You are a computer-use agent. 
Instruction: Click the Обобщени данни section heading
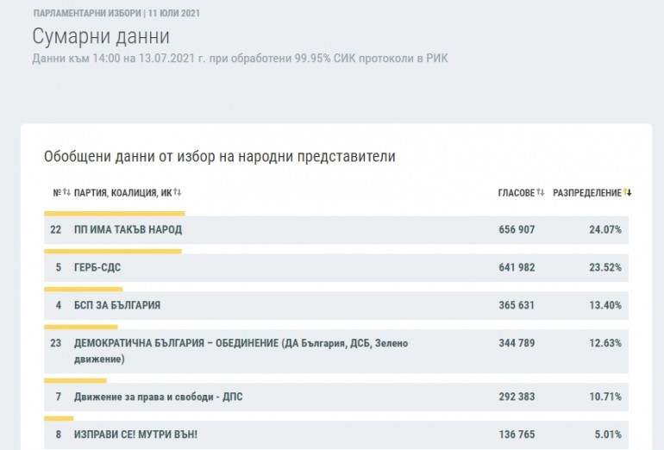220,157
